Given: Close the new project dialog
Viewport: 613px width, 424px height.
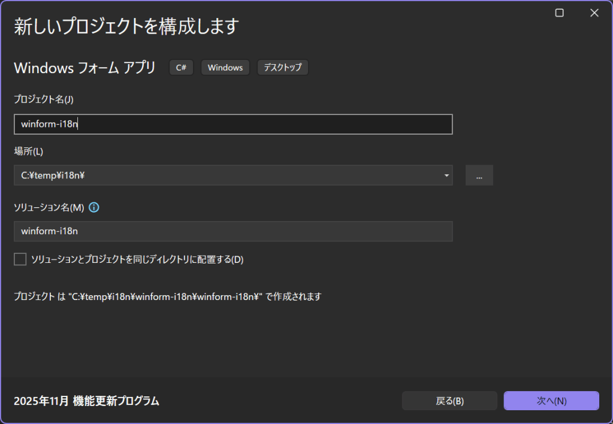Looking at the screenshot, I should (x=594, y=13).
